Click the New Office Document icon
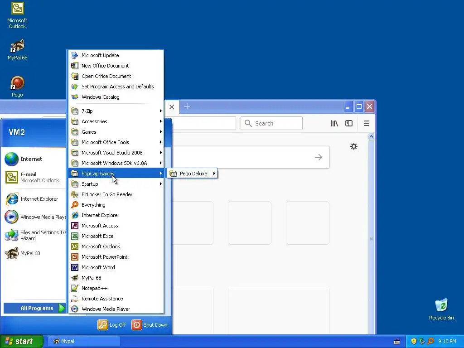 (x=75, y=66)
